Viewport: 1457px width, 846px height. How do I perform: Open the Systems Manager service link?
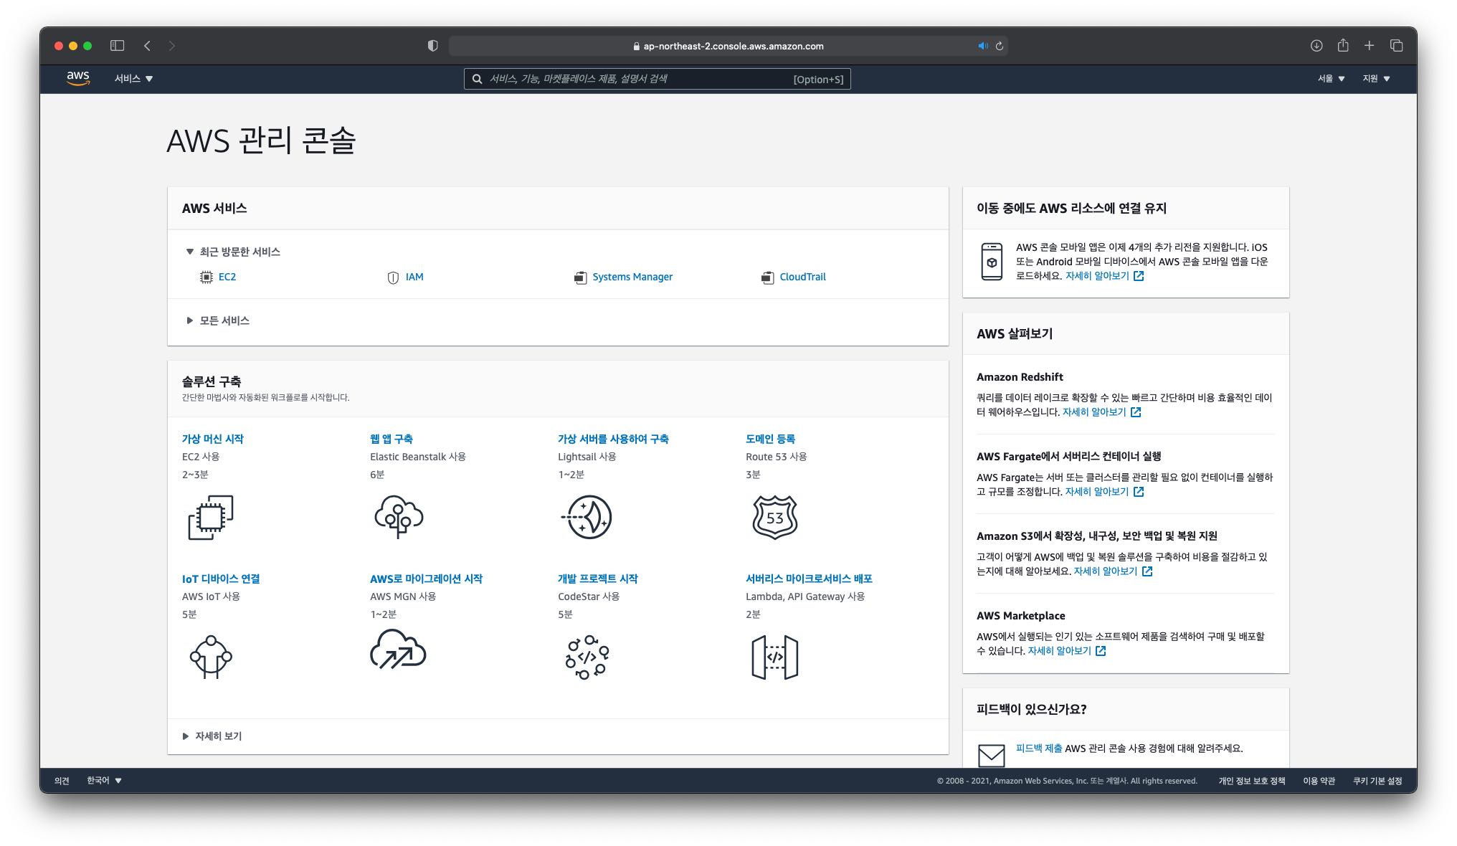click(x=632, y=277)
